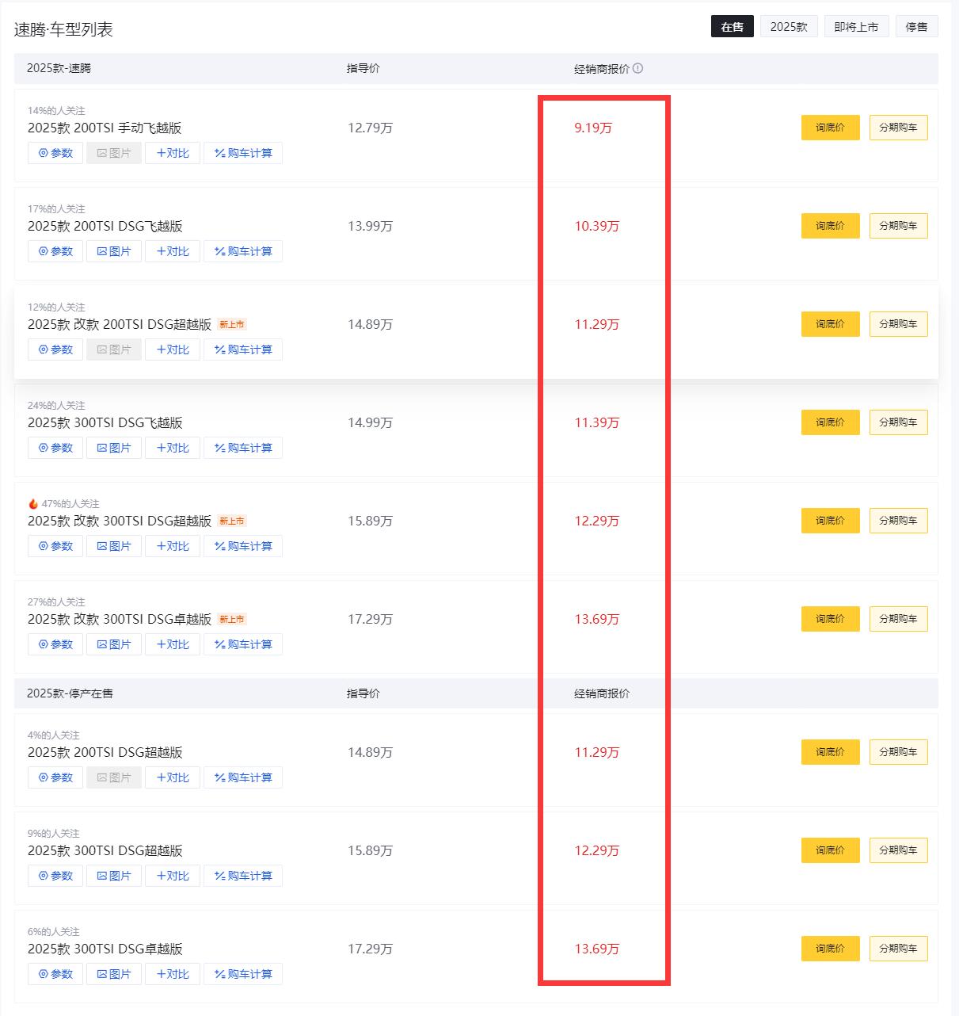View 图片 for 改款 300TSI DSG卓越版
Image resolution: width=959 pixels, height=1016 pixels.
(x=114, y=644)
